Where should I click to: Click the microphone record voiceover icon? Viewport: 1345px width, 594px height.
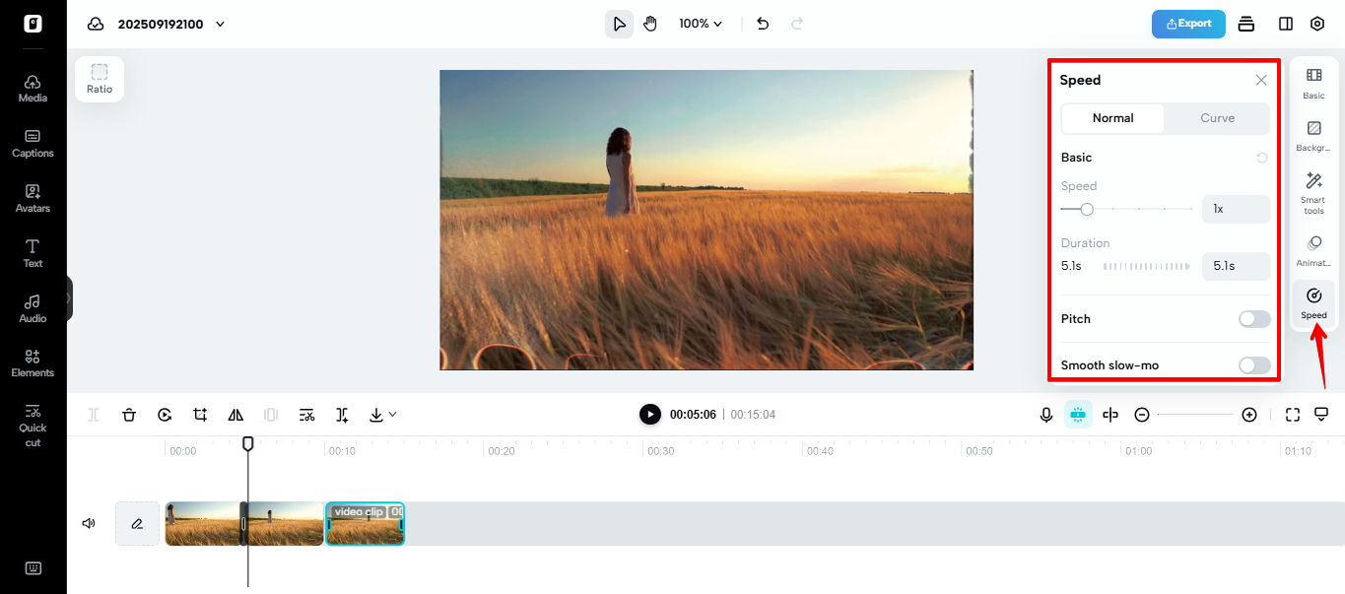(x=1046, y=415)
